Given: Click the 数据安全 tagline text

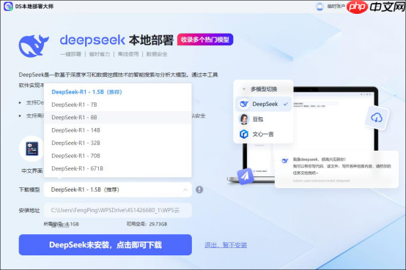Looking at the screenshot, I should 157,54.
